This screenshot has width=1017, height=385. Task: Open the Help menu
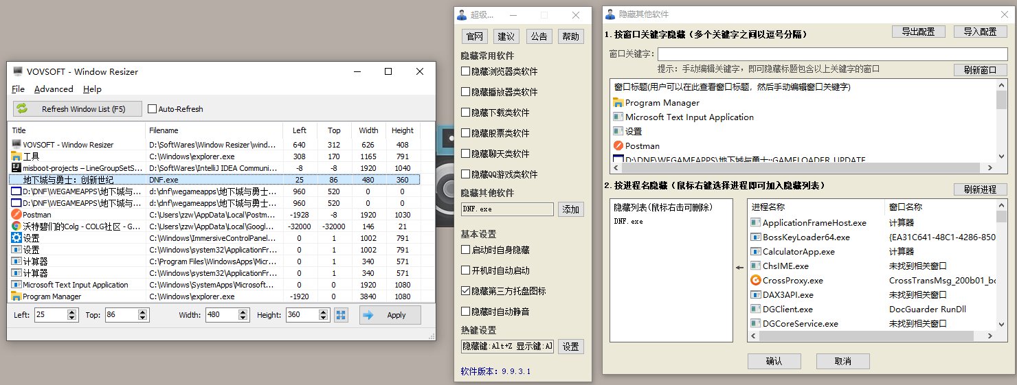coord(92,89)
